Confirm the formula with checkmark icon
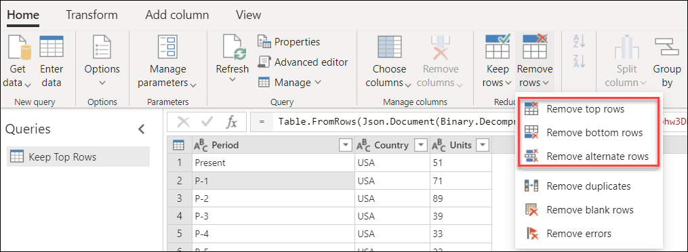 (x=207, y=123)
